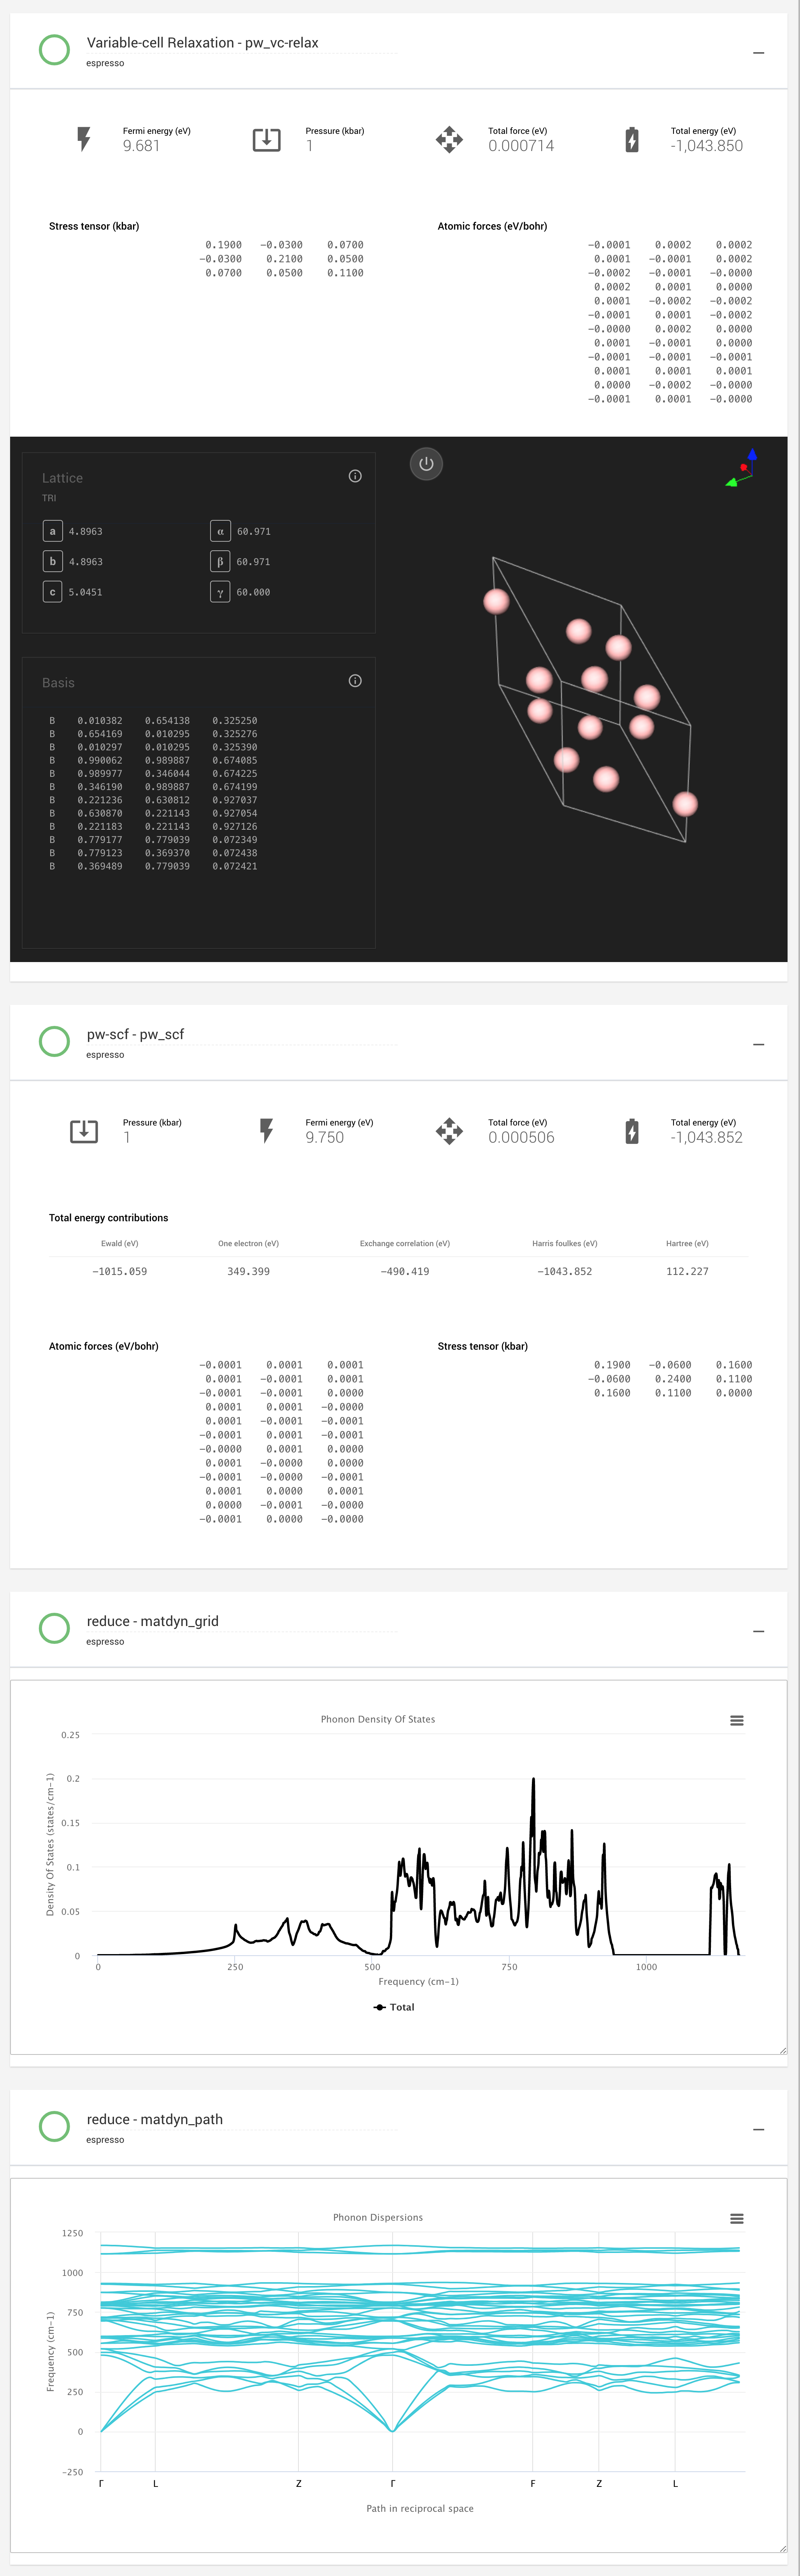
Task: Click the matdyn_path green status circle
Action: click(x=54, y=2126)
